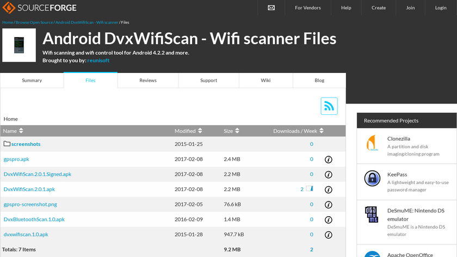Click the KeePass padlock icon

(372, 178)
